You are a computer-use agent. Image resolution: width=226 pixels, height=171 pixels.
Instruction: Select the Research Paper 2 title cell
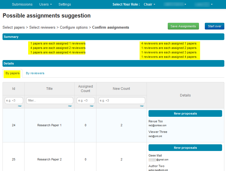point(49,159)
